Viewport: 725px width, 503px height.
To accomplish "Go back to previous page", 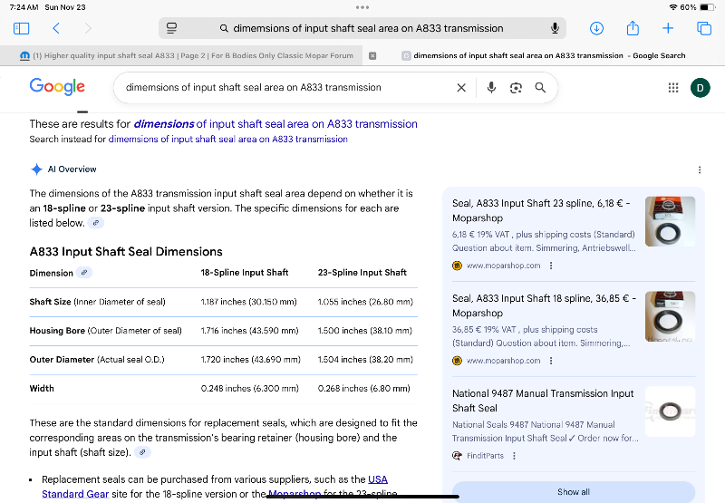I will coord(56,29).
